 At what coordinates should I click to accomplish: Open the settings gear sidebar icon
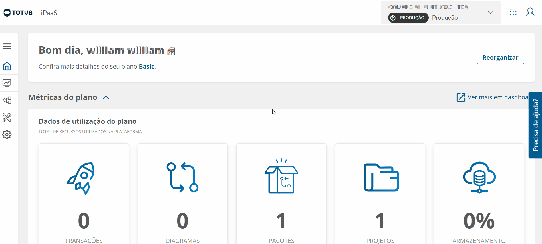pyautogui.click(x=7, y=135)
